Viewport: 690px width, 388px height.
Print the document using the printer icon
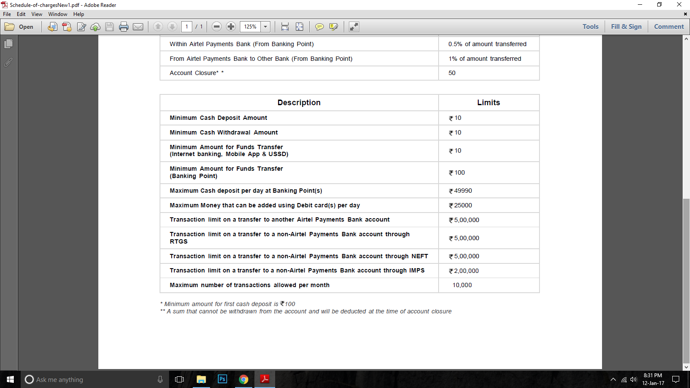tap(124, 27)
